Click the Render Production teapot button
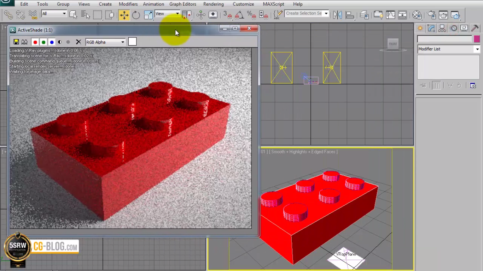Viewport: 483px width, 271px height. pyautogui.click(x=455, y=15)
